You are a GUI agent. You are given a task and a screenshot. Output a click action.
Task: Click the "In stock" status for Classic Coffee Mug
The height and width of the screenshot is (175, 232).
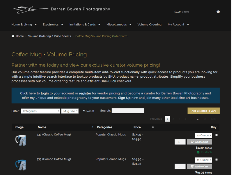point(204,152)
